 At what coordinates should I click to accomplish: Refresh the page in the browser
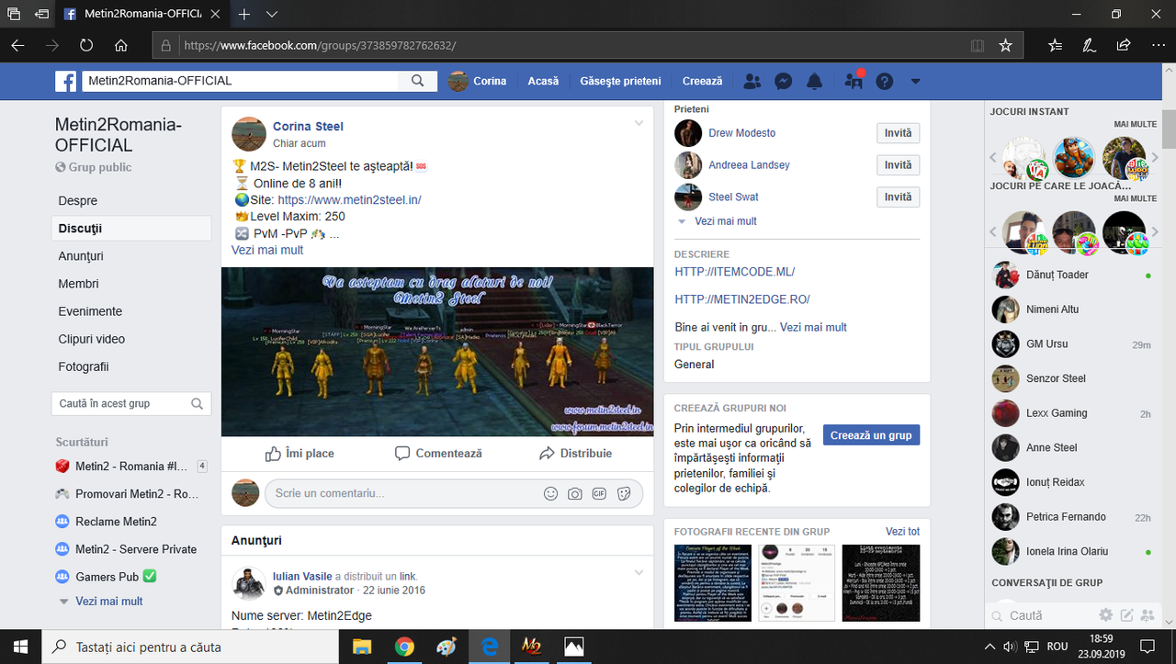click(86, 45)
